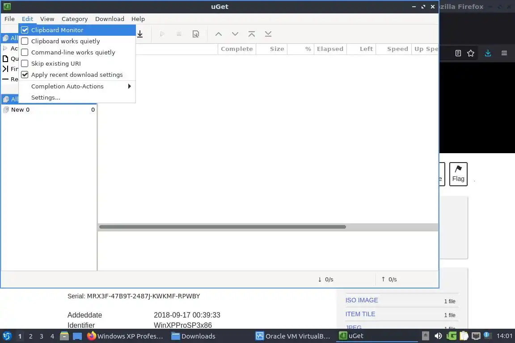
Task: Click the show desktop icon in taskbar
Action: point(77,336)
